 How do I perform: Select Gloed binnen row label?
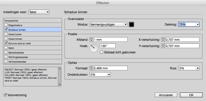(15, 39)
